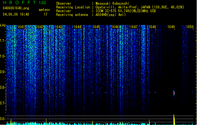Click the 1646 time marker
The width and height of the screenshot is (197, 125).
point(115,27)
